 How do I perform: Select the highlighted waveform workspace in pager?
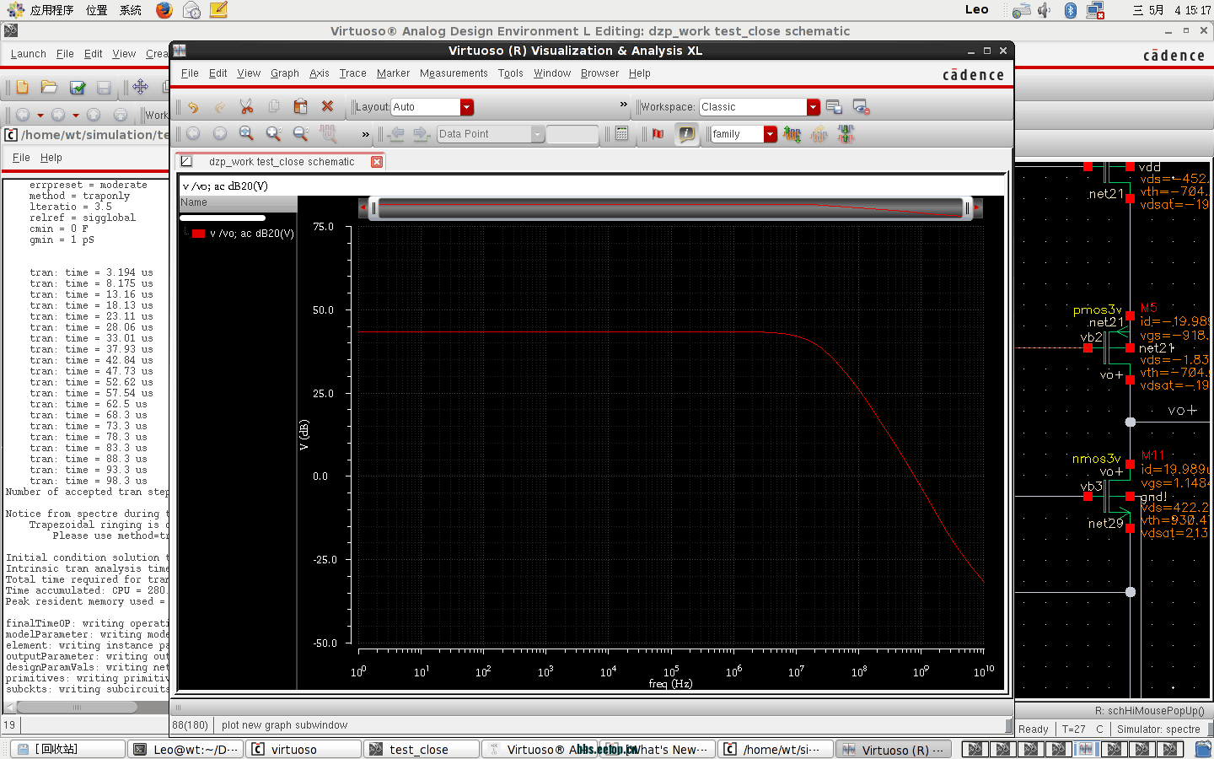tap(1086, 749)
